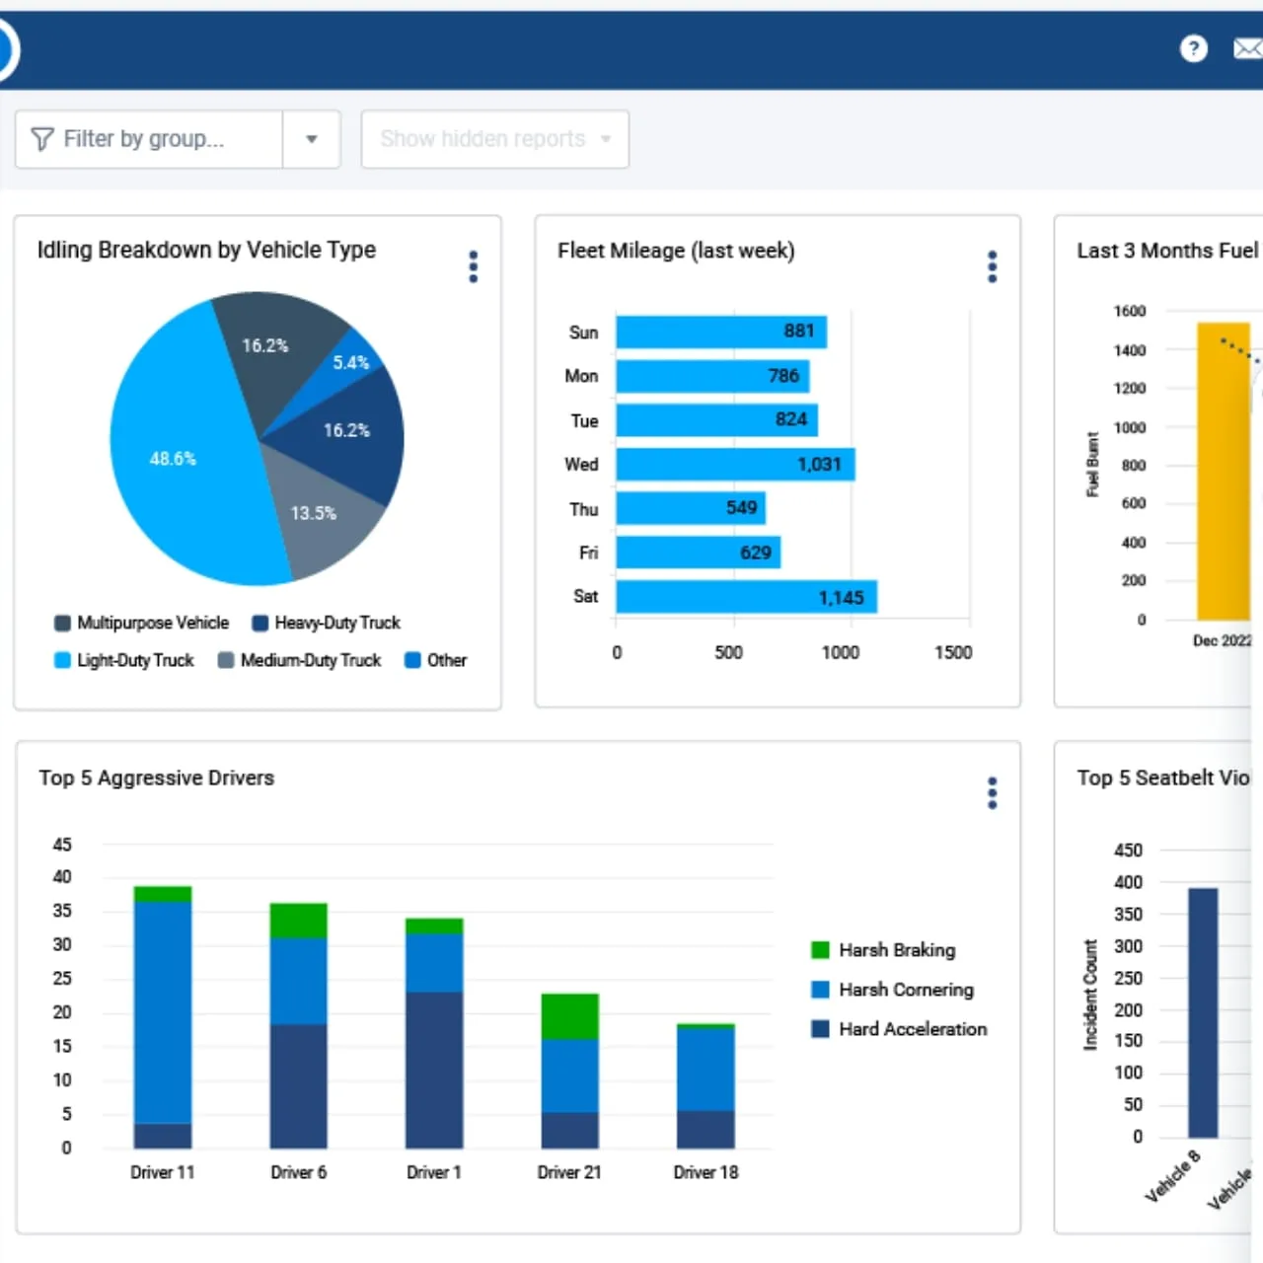The width and height of the screenshot is (1263, 1263).
Task: Click the Fleet Mileage (last week) report title
Action: (676, 251)
